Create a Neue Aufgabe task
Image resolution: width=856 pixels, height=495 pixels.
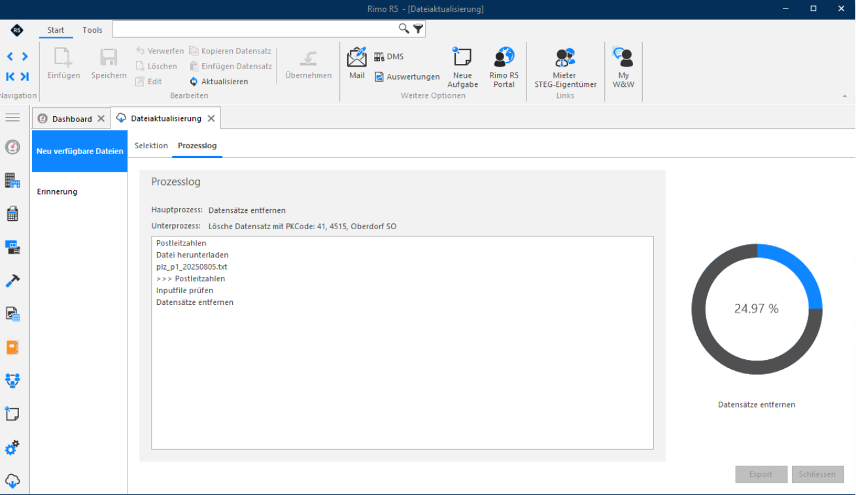point(462,67)
